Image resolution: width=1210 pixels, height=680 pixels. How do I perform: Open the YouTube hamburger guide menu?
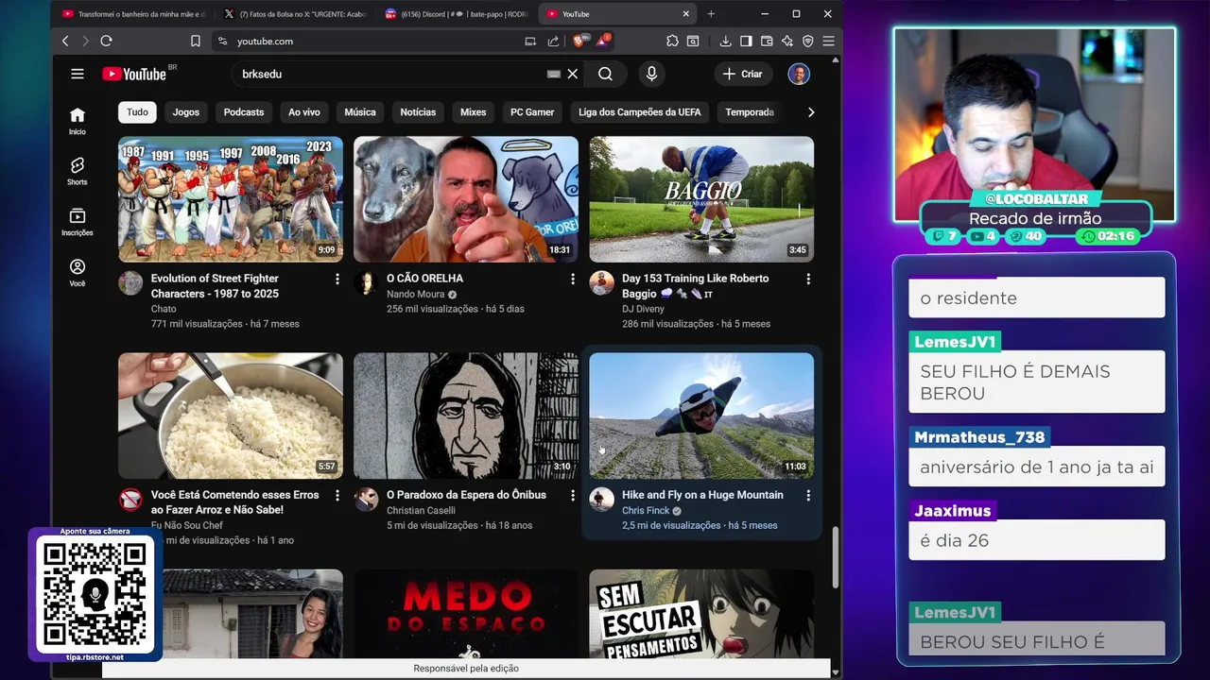[x=78, y=74]
